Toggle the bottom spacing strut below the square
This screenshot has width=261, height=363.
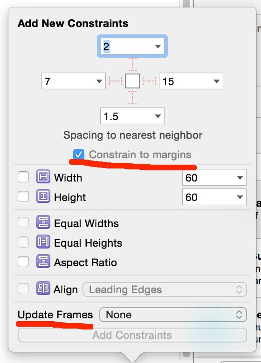point(132,98)
